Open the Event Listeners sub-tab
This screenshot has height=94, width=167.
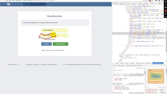tap(121, 66)
